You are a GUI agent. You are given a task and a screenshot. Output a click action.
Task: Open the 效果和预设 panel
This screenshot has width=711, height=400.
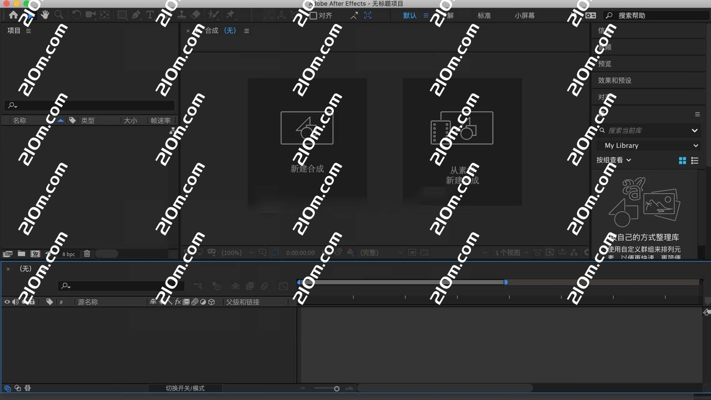[x=614, y=81]
